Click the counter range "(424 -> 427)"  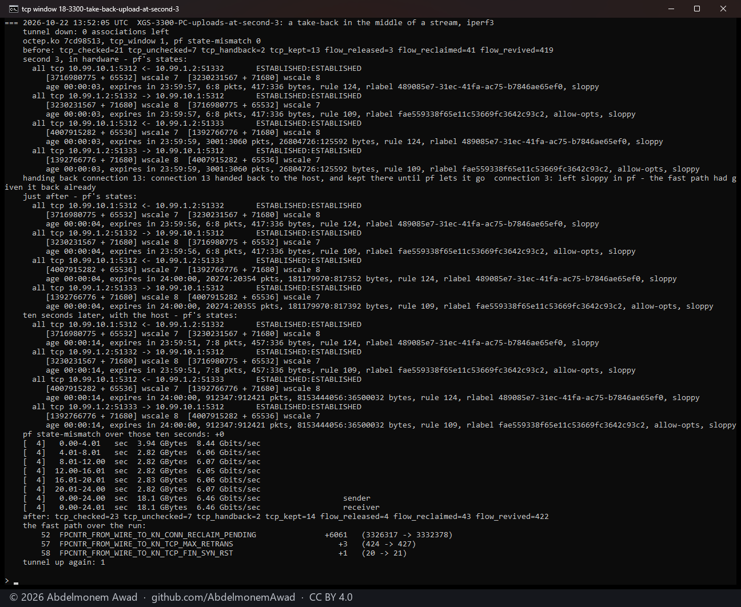click(389, 544)
